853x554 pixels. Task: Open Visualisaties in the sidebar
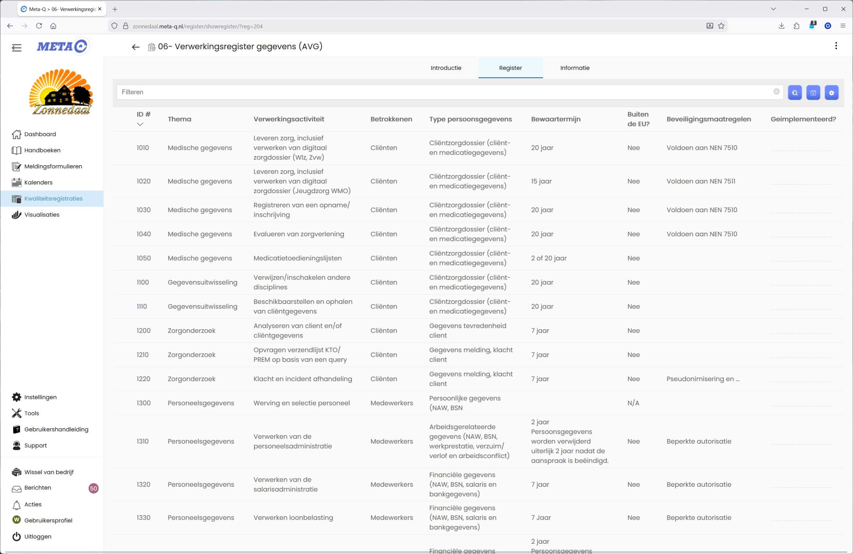42,214
